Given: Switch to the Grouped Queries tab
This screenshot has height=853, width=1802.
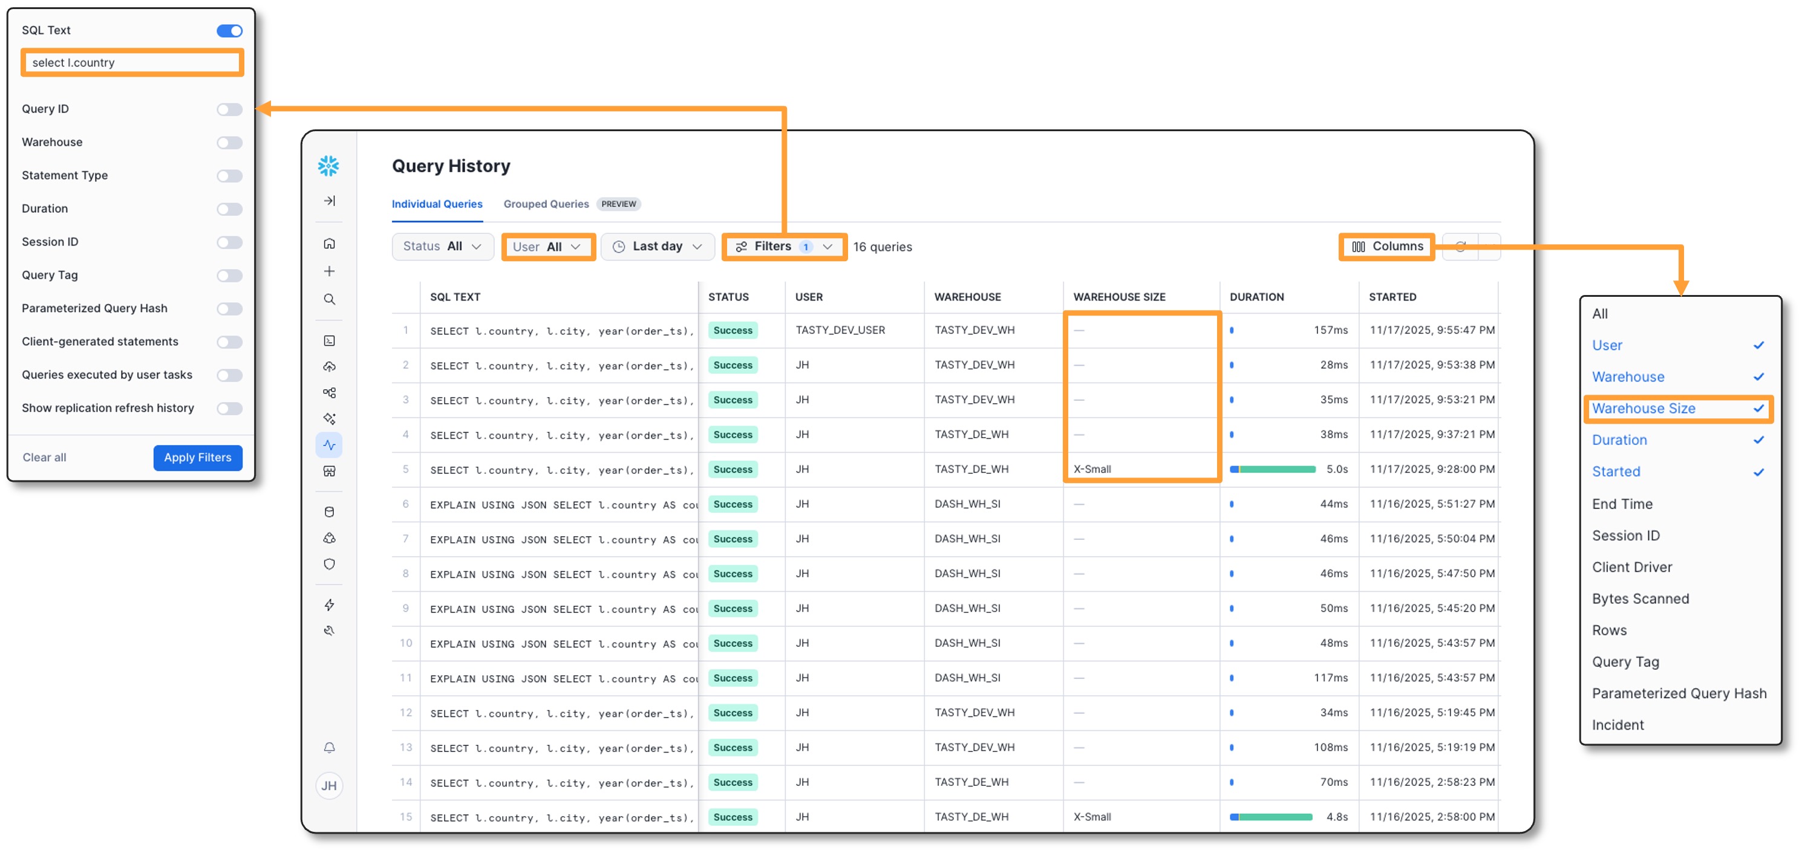Looking at the screenshot, I should pos(546,204).
